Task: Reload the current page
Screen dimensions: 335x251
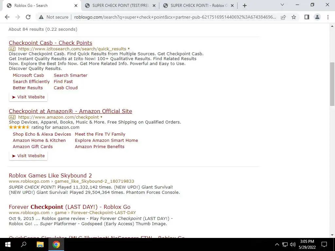Action: coord(28,17)
